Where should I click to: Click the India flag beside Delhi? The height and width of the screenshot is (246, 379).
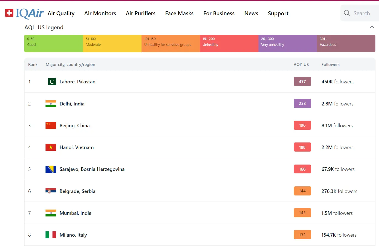(51, 104)
